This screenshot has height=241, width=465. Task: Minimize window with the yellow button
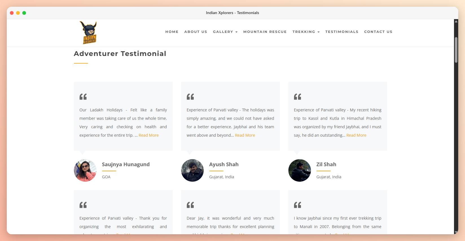click(x=18, y=13)
